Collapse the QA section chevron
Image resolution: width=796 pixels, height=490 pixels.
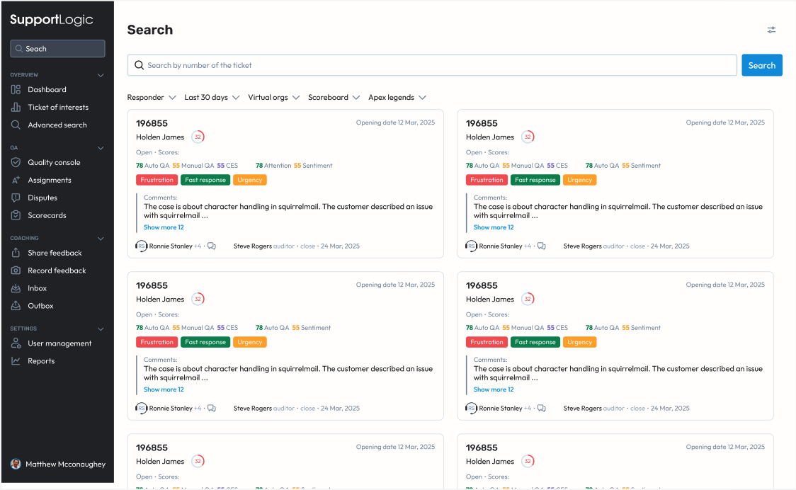tap(101, 148)
